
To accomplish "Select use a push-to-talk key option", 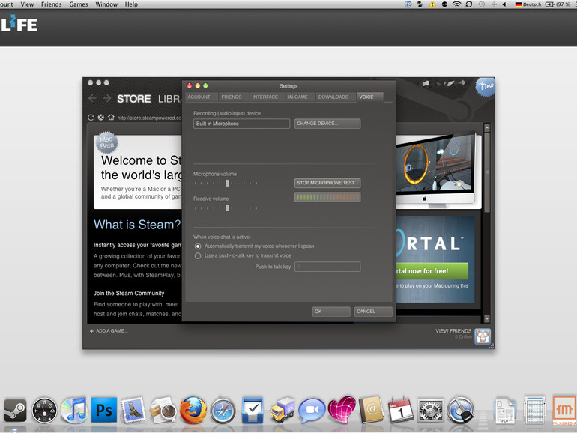I will [198, 255].
